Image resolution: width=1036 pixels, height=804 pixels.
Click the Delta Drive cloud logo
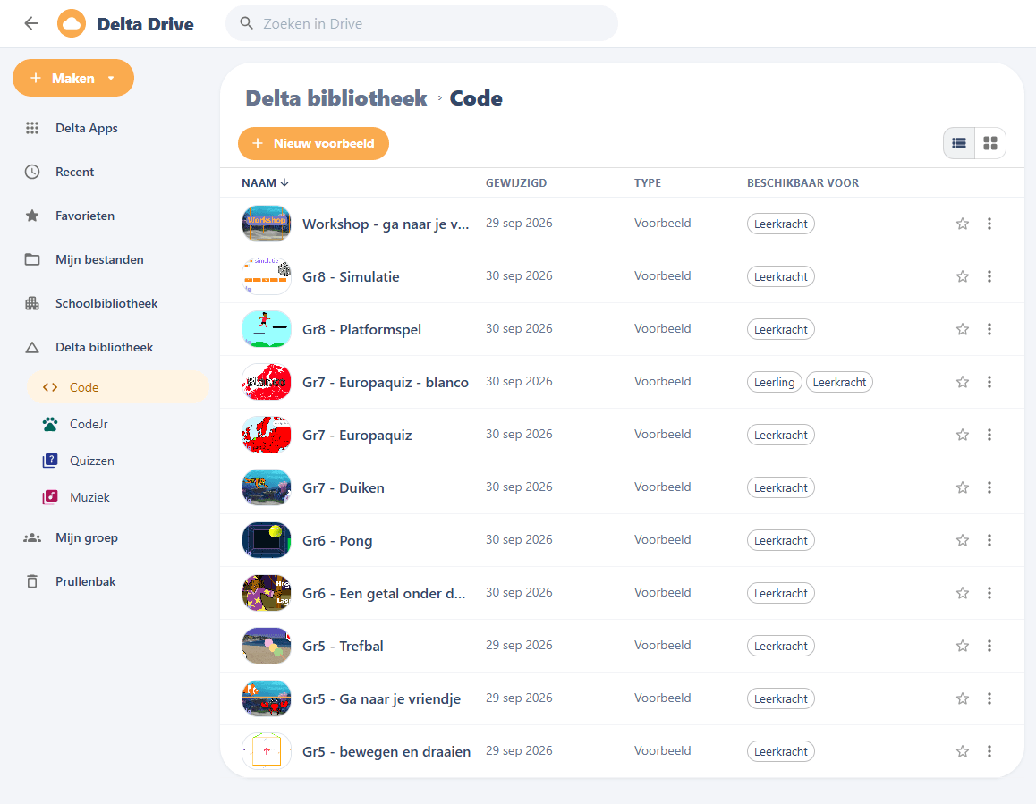point(72,24)
